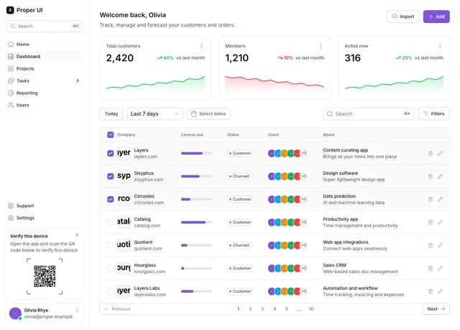Click the Proper UI logo icon

10,10
